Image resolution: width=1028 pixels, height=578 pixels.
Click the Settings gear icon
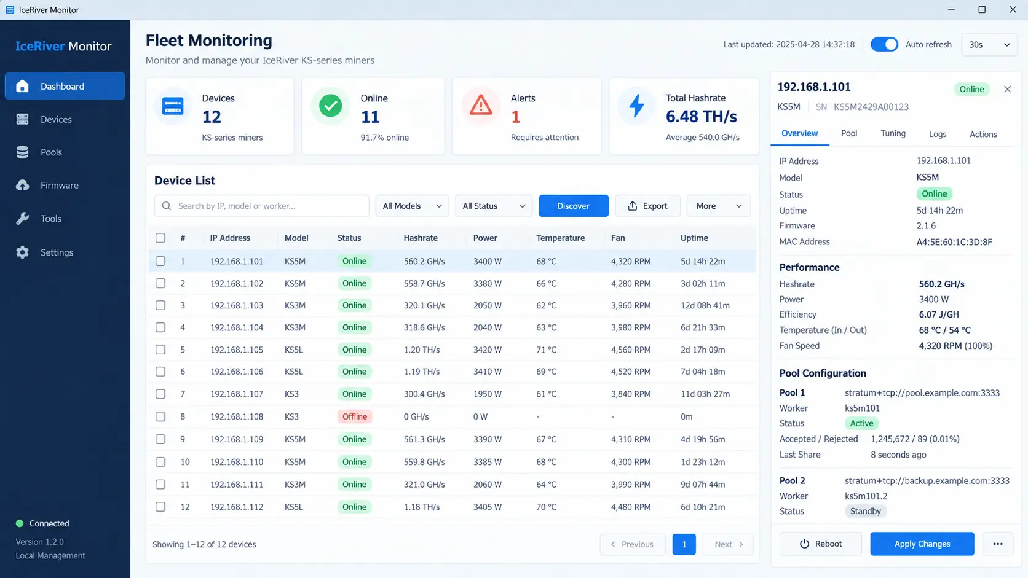click(23, 252)
